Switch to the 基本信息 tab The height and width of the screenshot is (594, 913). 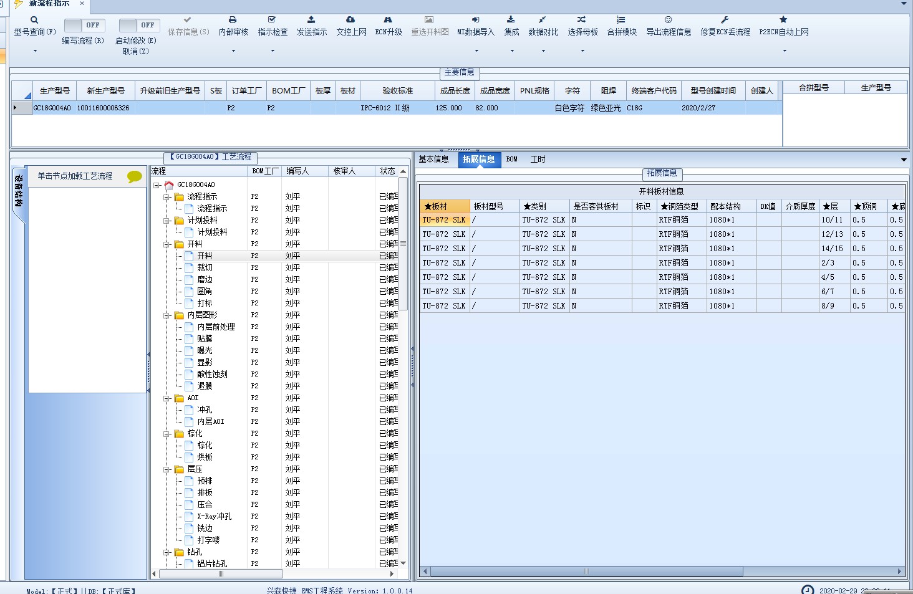point(433,160)
